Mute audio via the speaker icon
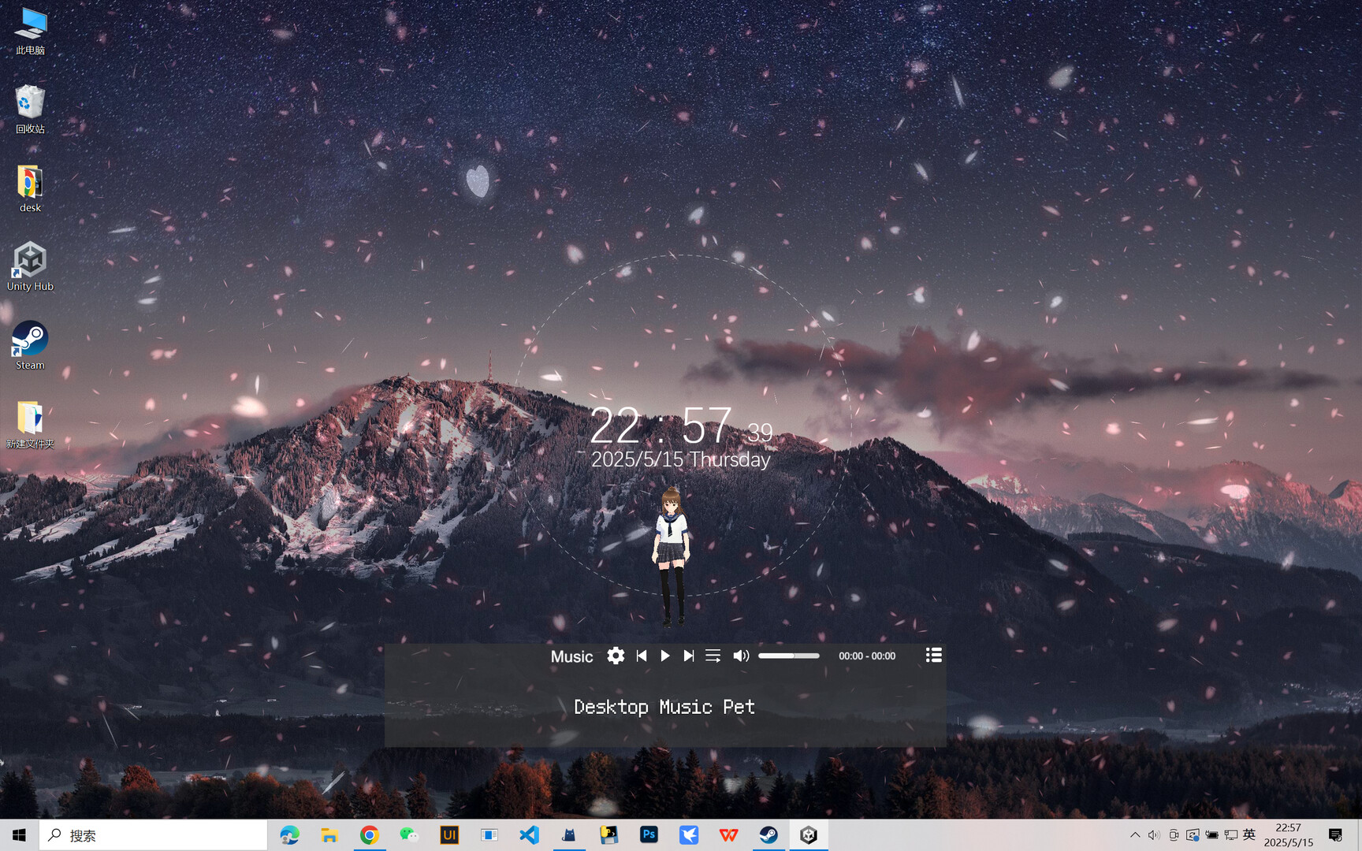 pyautogui.click(x=740, y=655)
